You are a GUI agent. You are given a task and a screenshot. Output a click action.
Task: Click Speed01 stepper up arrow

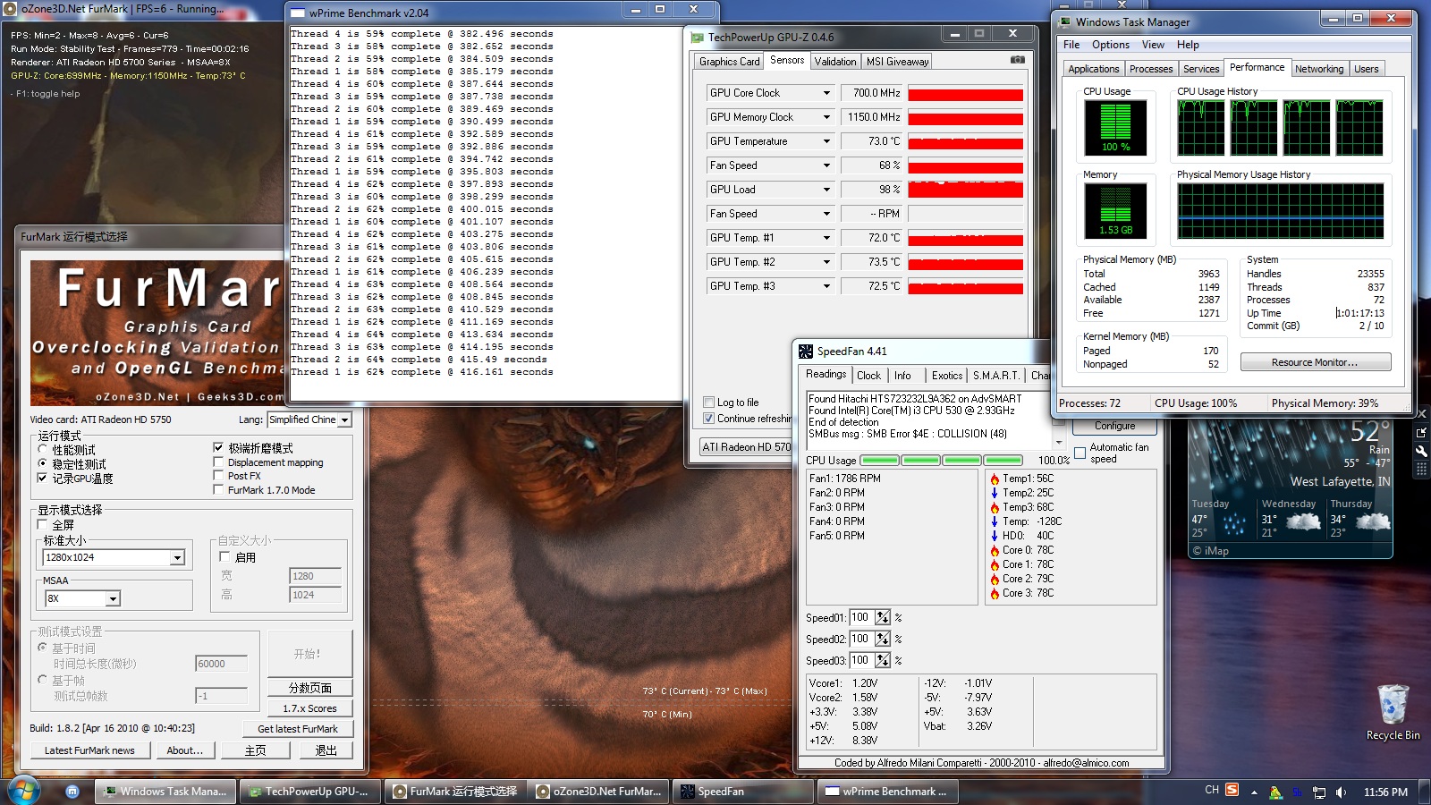click(x=882, y=614)
